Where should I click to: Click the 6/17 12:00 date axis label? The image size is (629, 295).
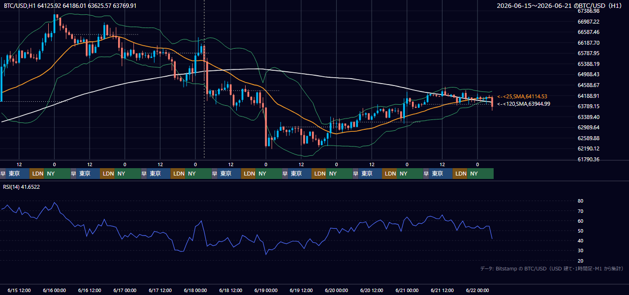tap(160, 290)
